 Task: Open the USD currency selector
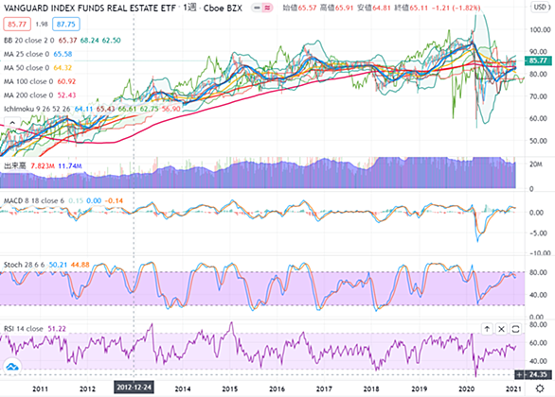click(x=540, y=7)
